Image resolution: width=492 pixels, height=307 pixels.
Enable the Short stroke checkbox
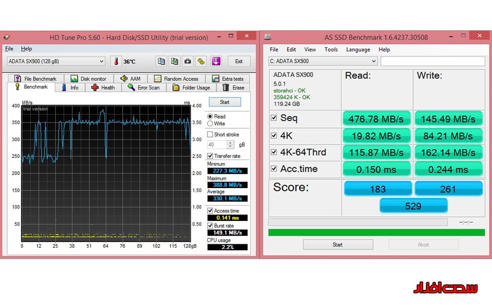tap(210, 134)
